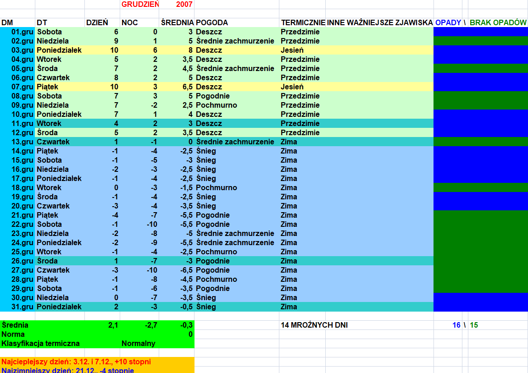The height and width of the screenshot is (373, 528).
Task: Select the INNE WAŻNIEJSZE ZJAWISKA header
Action: point(380,22)
